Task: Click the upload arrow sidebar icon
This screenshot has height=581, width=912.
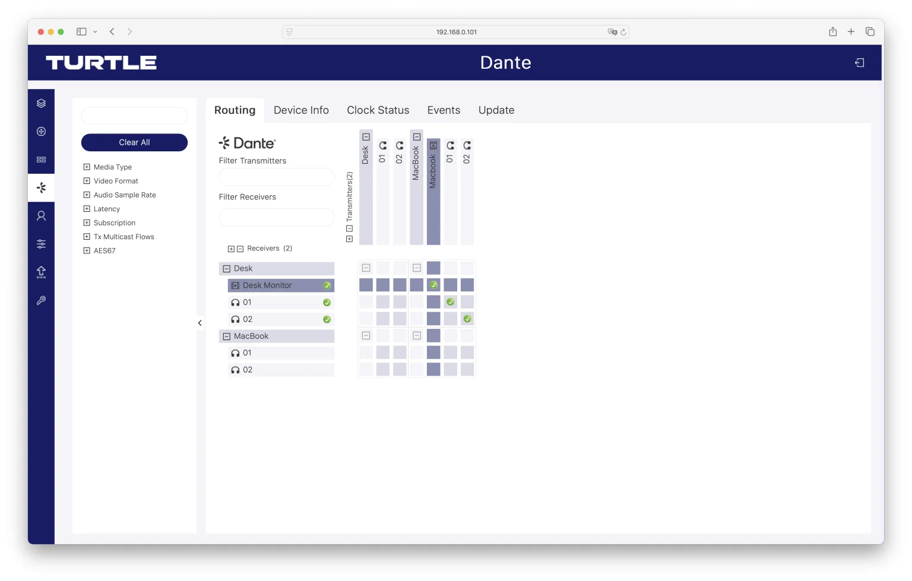Action: (x=41, y=272)
